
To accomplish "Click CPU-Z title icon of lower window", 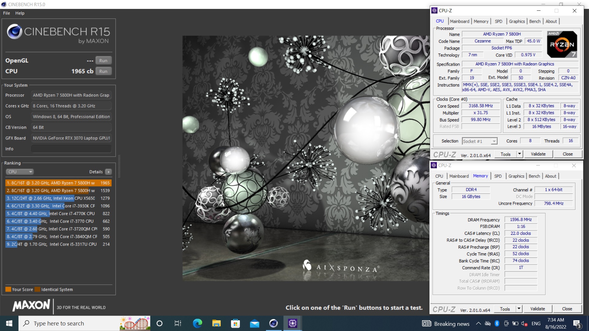I will point(434,165).
